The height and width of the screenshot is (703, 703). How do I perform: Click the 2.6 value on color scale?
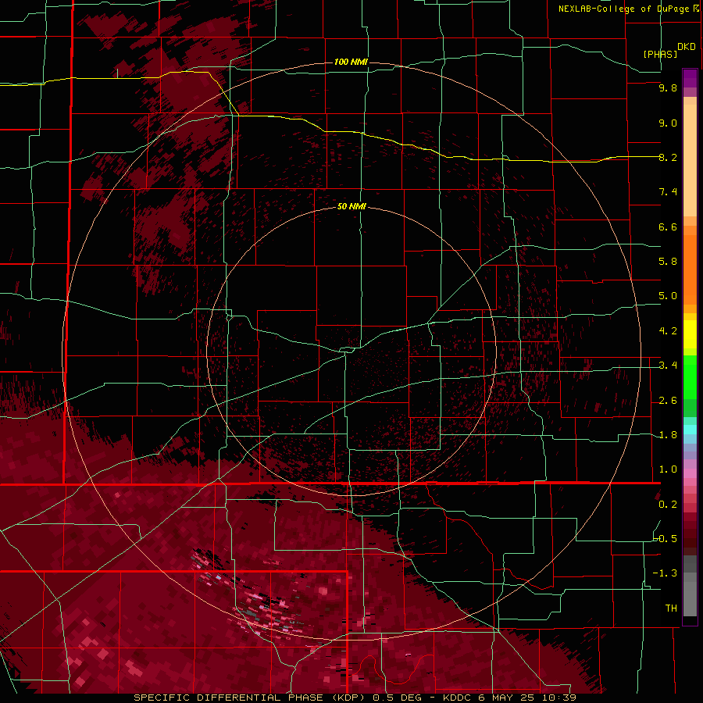tap(668, 401)
